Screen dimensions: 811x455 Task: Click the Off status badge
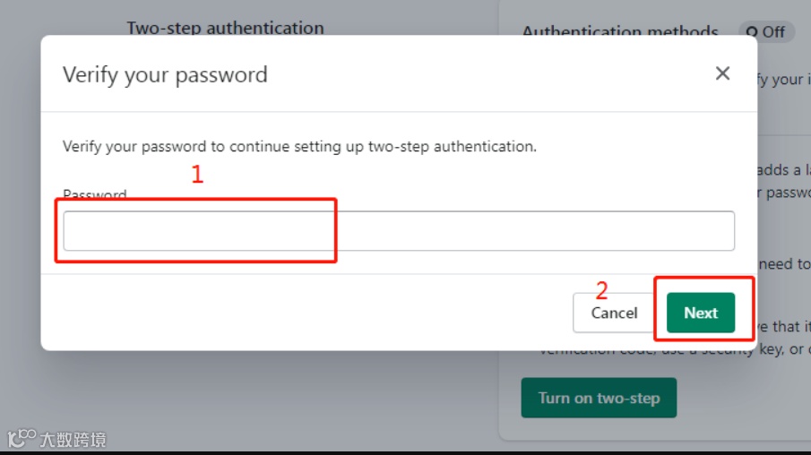point(766,32)
